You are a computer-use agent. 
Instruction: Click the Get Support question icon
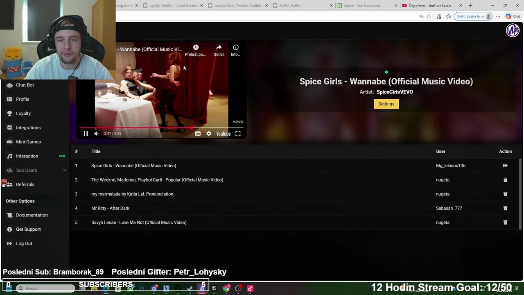pos(9,229)
